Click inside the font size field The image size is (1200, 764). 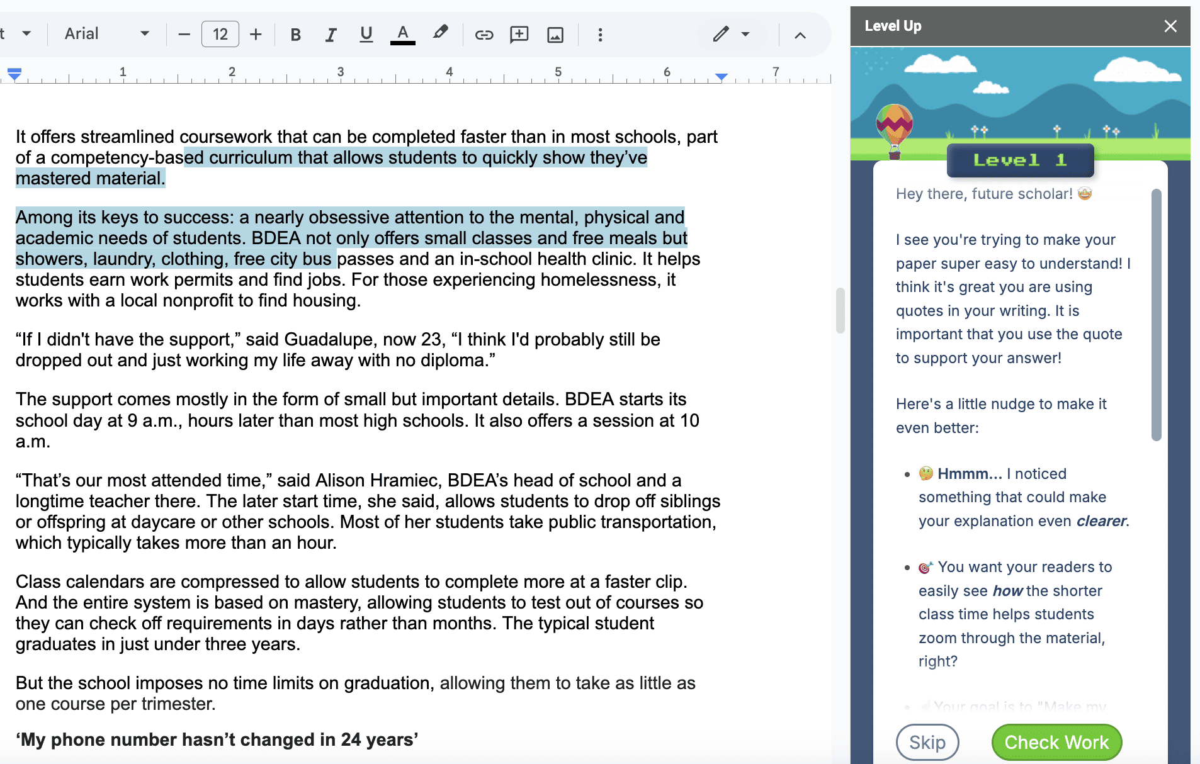pyautogui.click(x=220, y=34)
